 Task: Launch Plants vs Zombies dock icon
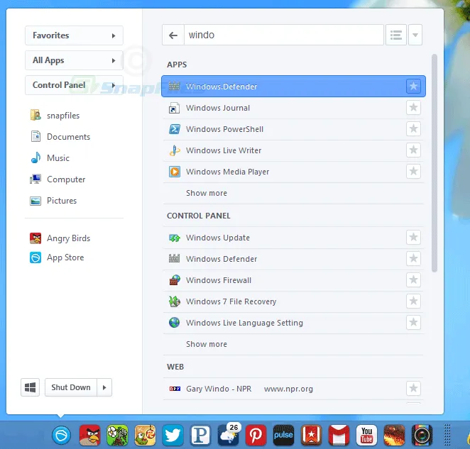(x=117, y=435)
